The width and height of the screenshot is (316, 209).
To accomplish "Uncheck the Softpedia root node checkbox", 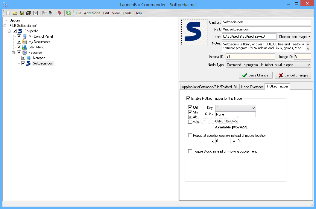I will click(15, 31).
